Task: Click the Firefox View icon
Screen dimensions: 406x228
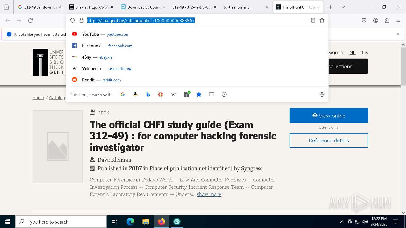Action: (x=6, y=7)
